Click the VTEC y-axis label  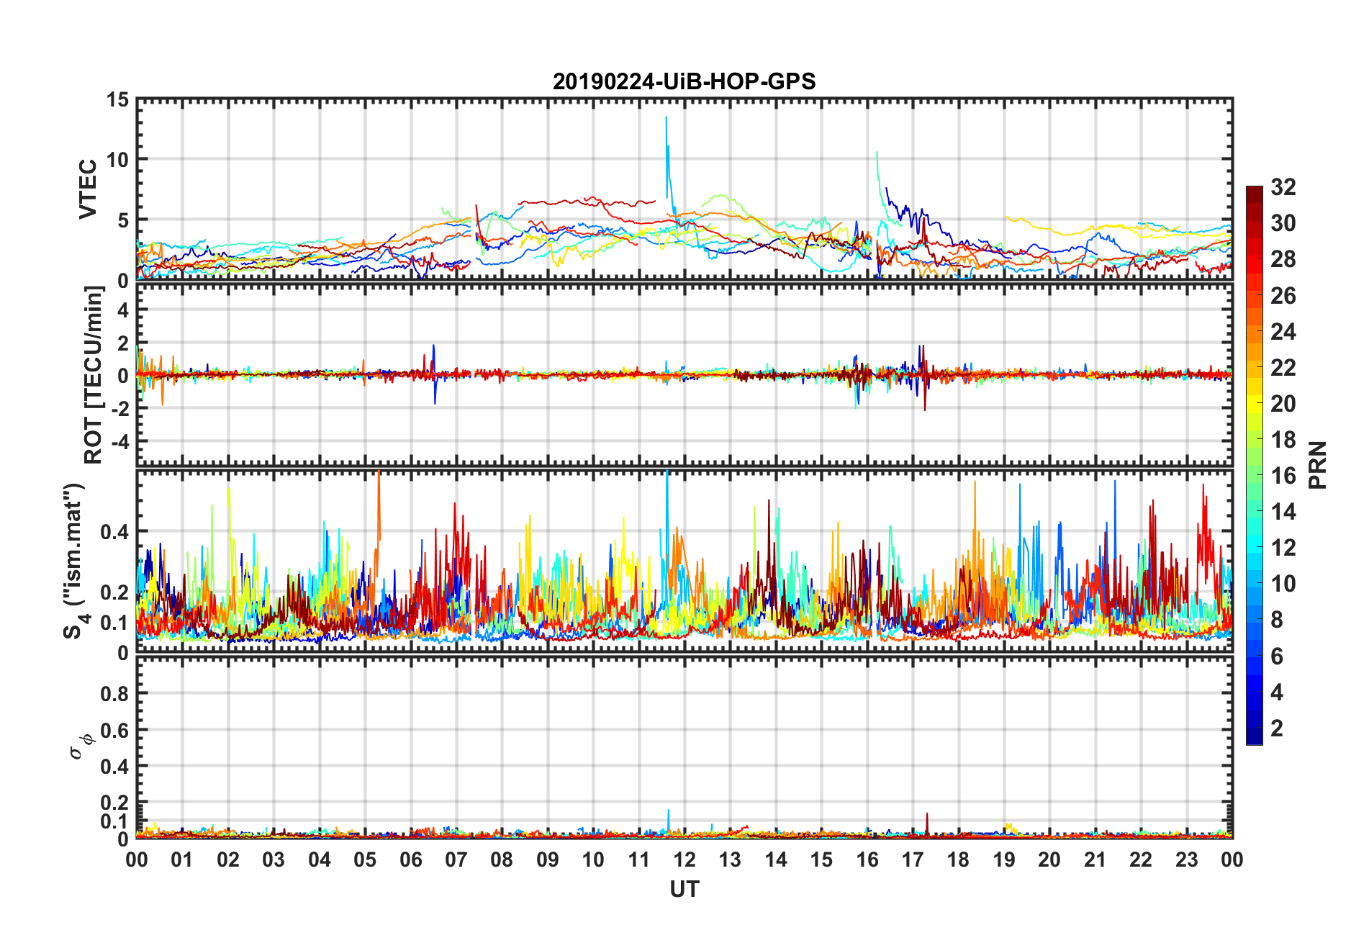tap(88, 189)
